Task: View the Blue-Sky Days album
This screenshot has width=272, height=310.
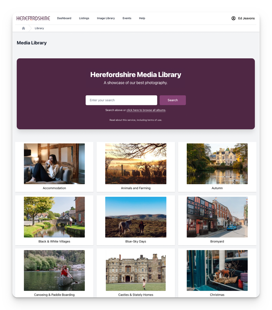Action: point(136,217)
